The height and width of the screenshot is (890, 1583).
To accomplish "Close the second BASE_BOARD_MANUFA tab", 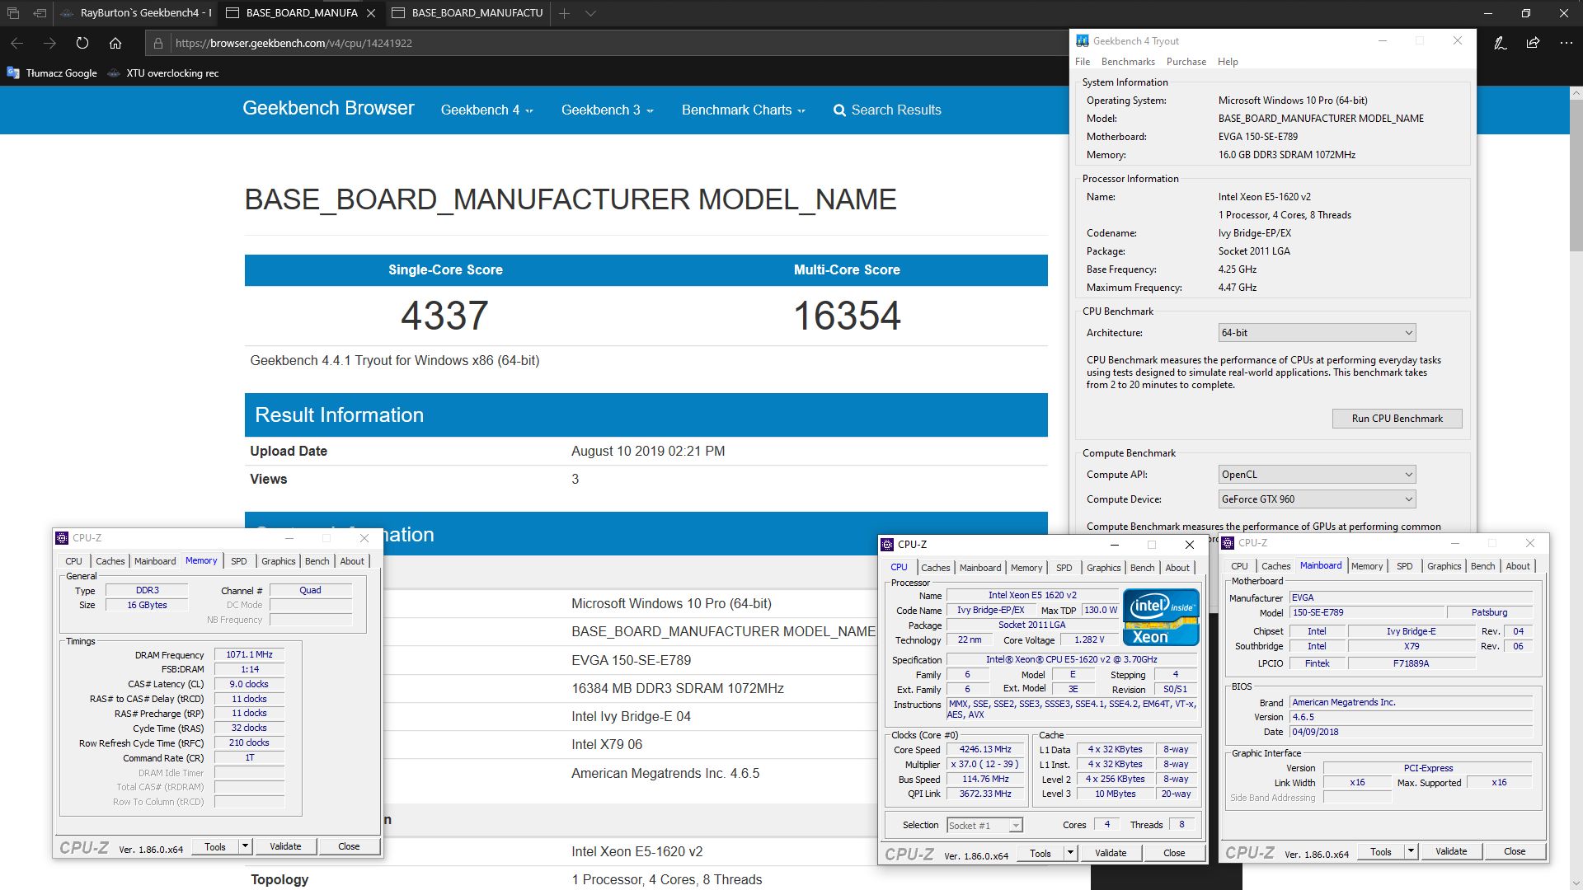I will (x=371, y=13).
